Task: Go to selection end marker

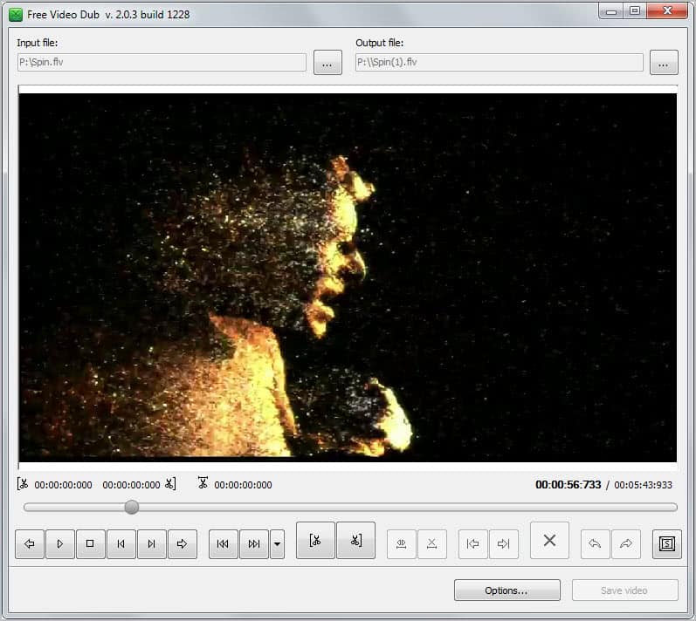Action: [x=504, y=544]
